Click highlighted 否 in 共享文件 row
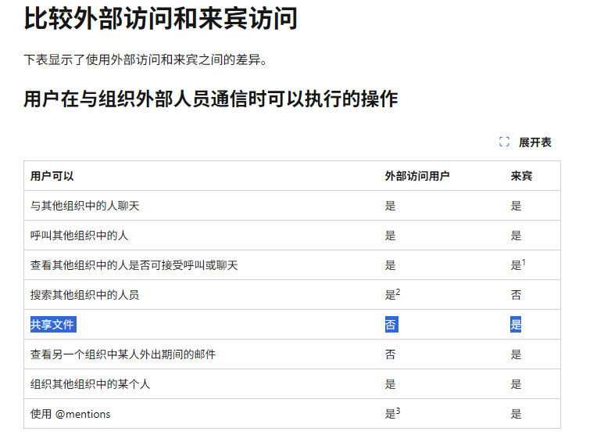 pos(391,325)
